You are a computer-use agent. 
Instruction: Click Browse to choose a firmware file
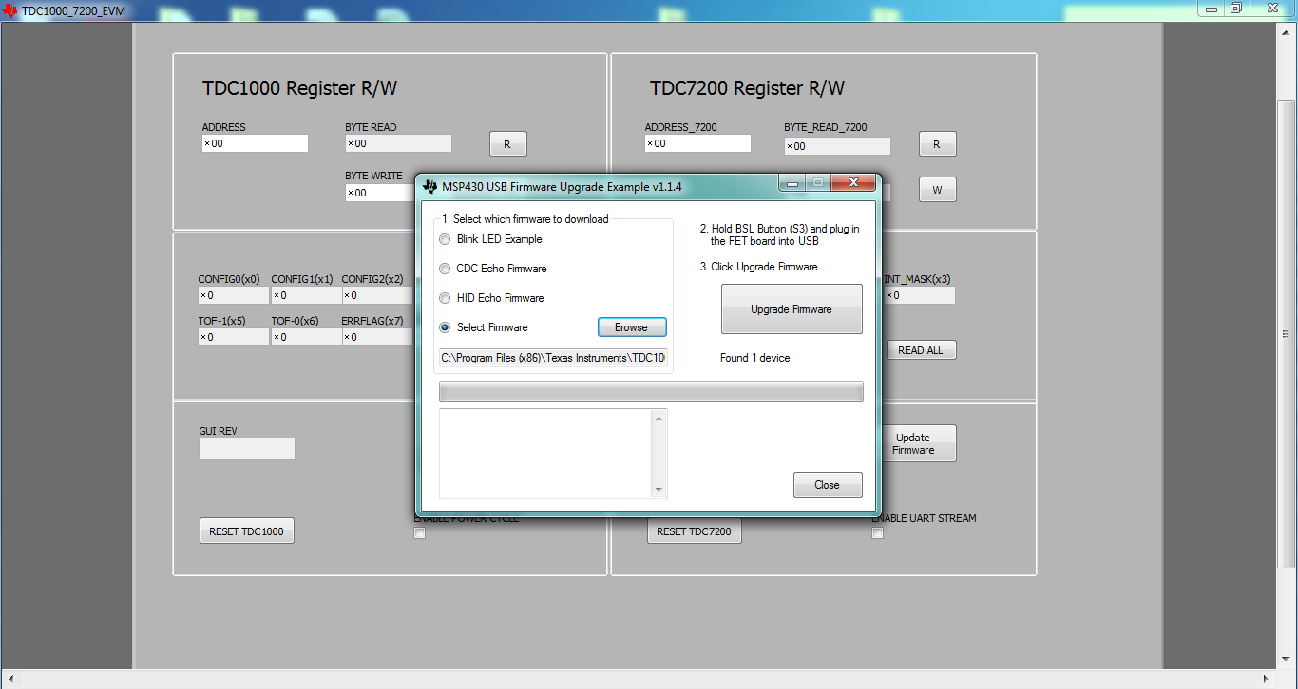(x=632, y=327)
